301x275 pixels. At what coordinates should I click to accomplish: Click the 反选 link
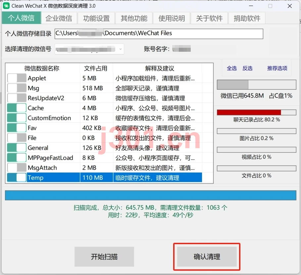pyautogui.click(x=247, y=68)
